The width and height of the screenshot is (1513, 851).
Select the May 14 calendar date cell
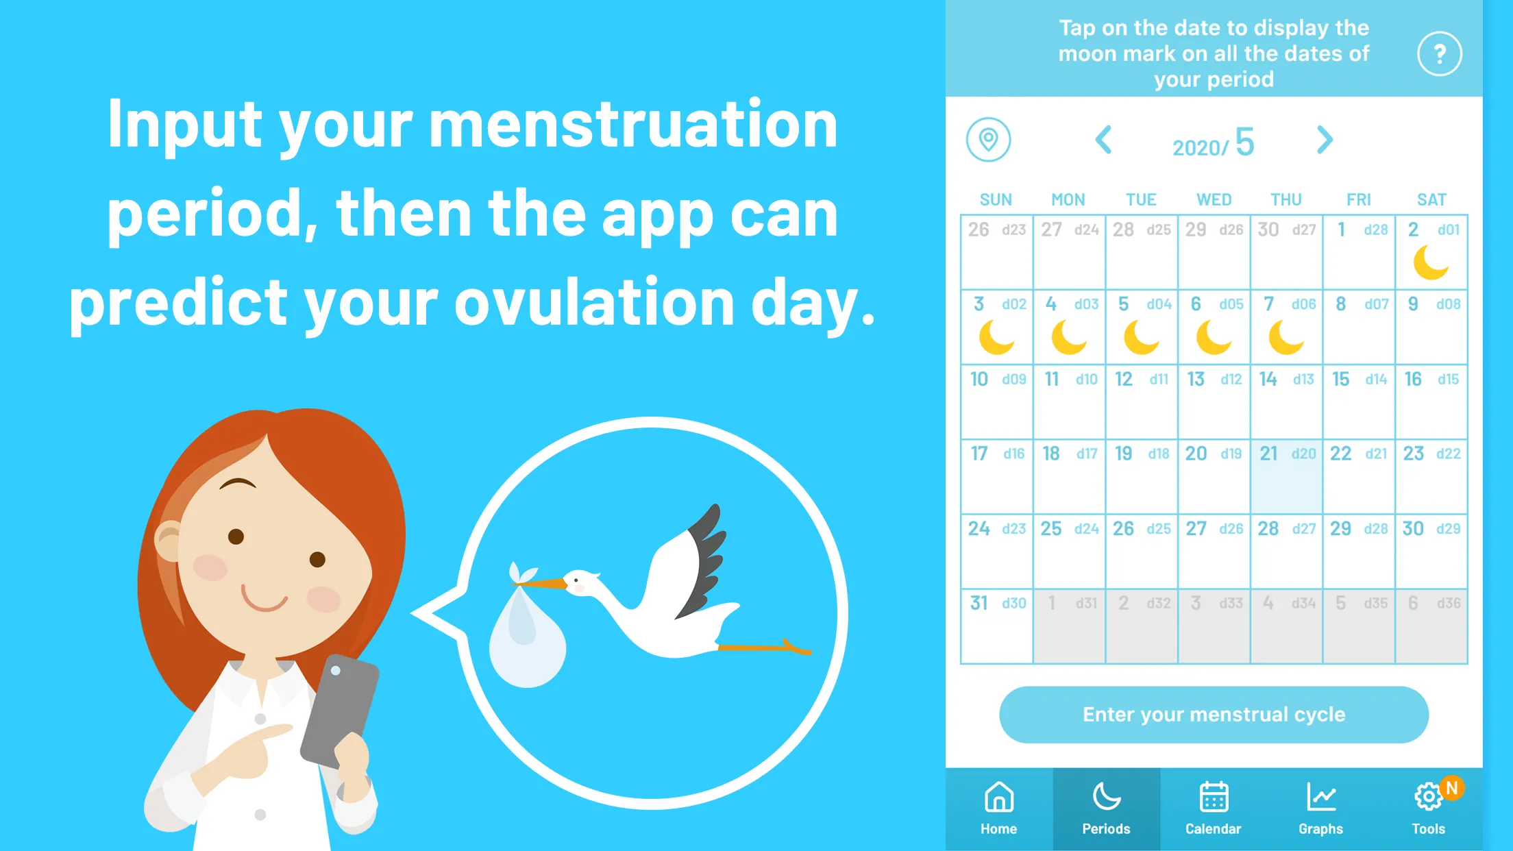click(1288, 400)
